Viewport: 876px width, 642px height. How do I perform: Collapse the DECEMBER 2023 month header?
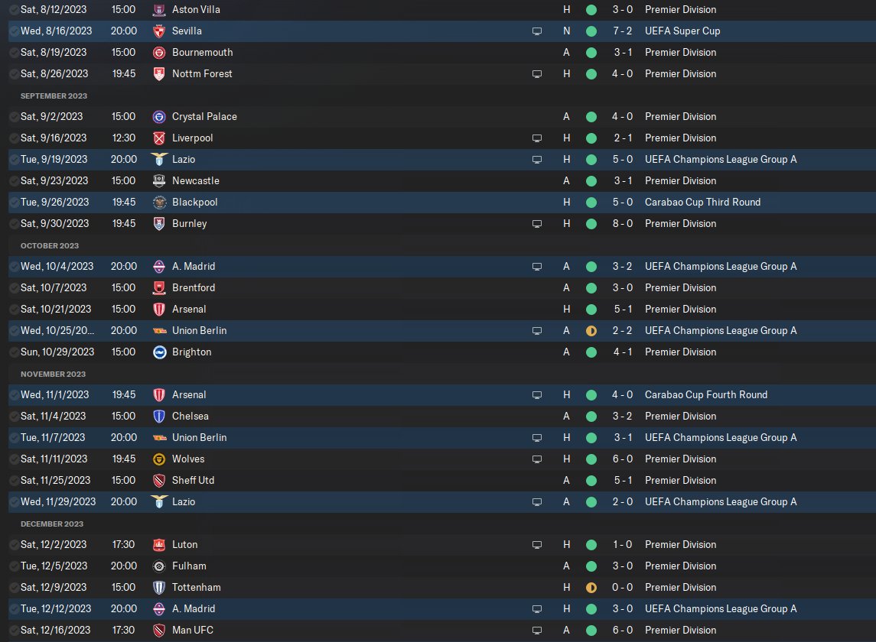click(x=52, y=524)
